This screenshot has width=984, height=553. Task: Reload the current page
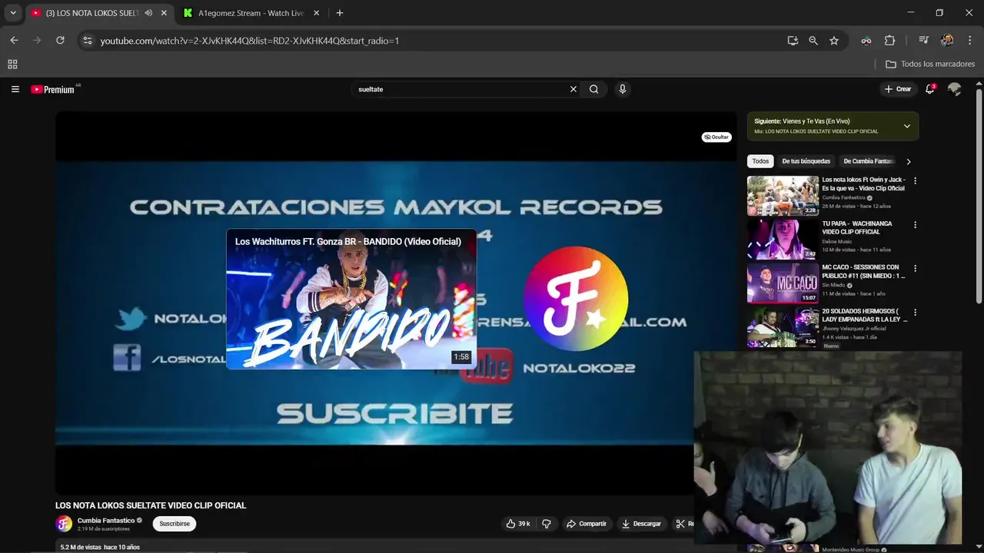(60, 40)
